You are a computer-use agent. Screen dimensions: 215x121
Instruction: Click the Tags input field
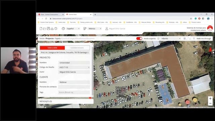74,92
